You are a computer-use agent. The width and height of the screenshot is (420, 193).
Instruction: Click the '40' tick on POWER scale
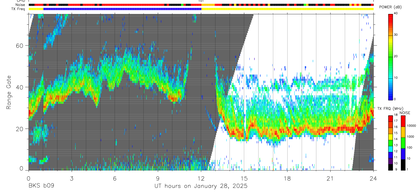click(396, 14)
